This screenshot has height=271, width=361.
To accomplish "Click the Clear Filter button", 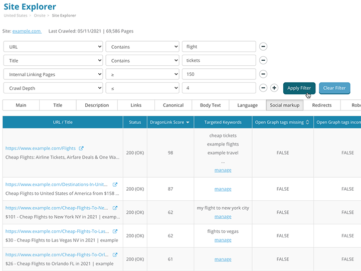I will pos(334,88).
